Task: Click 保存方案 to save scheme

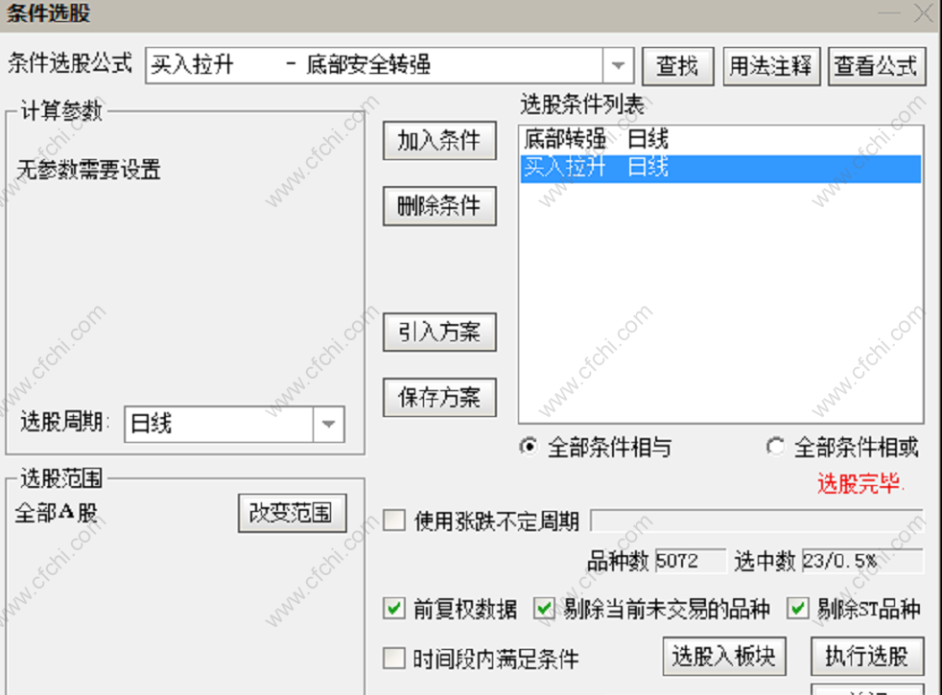Action: 439,397
